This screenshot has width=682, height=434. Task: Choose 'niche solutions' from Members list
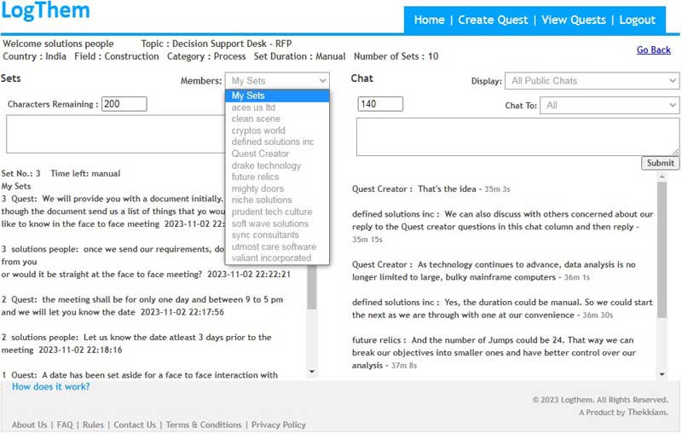pyautogui.click(x=277, y=200)
